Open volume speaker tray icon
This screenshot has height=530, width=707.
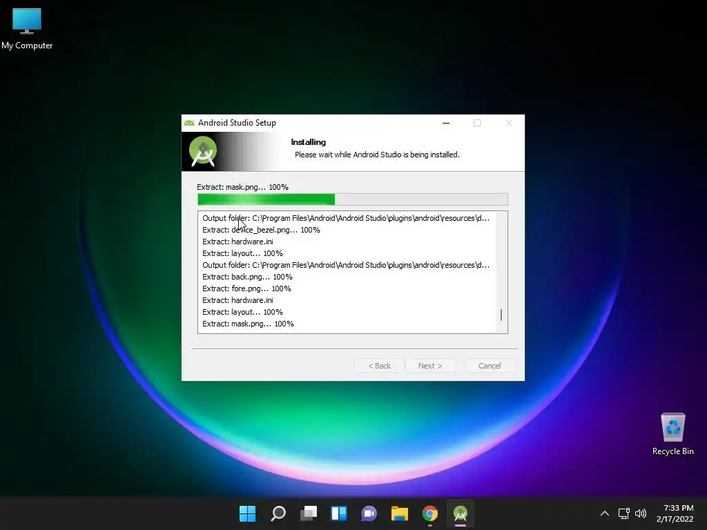[x=640, y=513]
